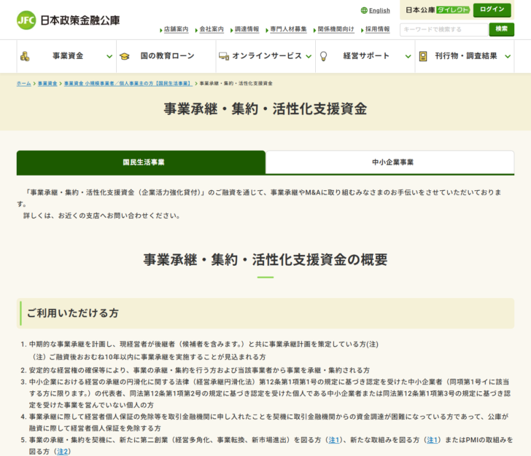Click list item 4 about 経営者個人保証の免除
Screen dimensions: 531x456
click(268, 422)
